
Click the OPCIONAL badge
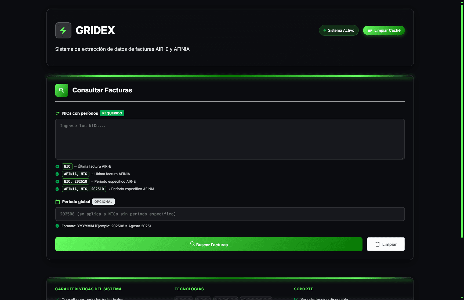(x=103, y=202)
